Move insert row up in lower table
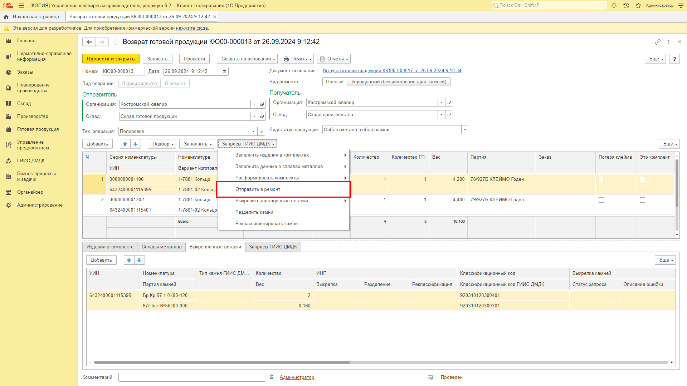Screen dimensions: 687x386 pyautogui.click(x=129, y=260)
